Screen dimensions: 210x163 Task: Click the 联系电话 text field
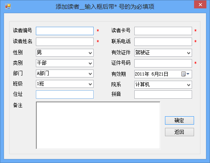(163, 42)
